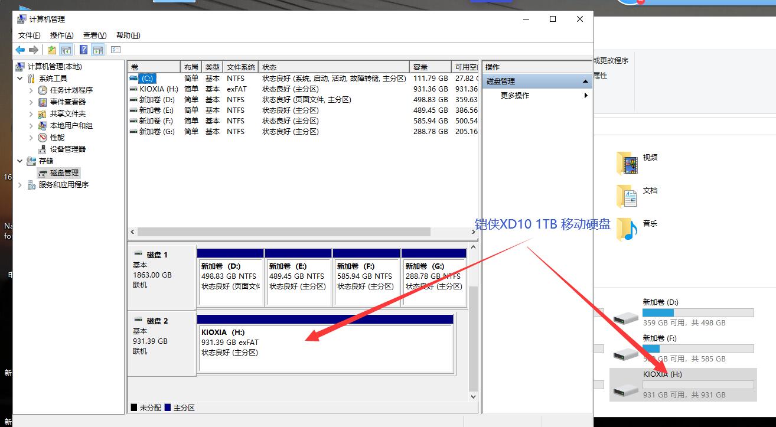
Task: Click the 存储 storage icon in the tree
Action: (31, 161)
